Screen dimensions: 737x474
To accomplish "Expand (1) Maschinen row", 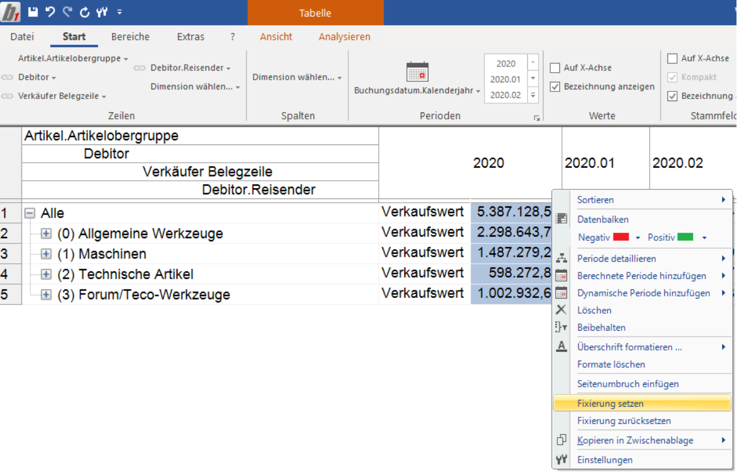I will [46, 254].
